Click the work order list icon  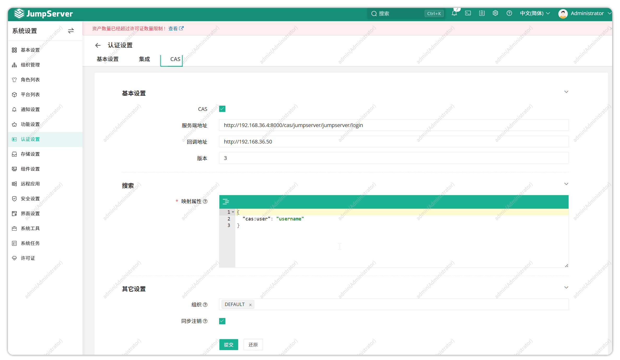pyautogui.click(x=482, y=13)
